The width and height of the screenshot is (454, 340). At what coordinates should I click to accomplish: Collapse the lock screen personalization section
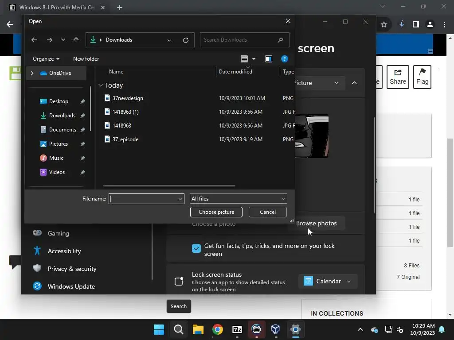pos(354,83)
